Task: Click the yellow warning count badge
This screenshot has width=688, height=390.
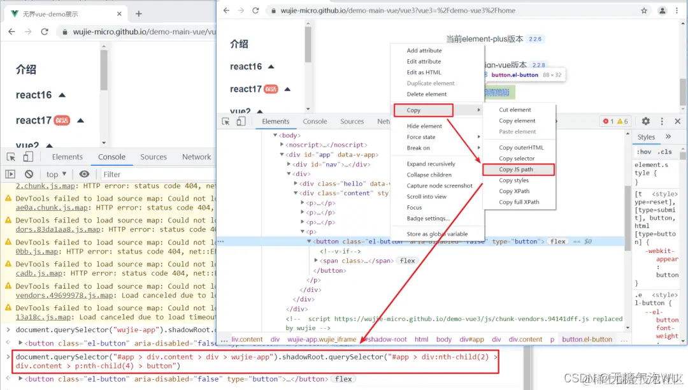Action: [x=622, y=121]
